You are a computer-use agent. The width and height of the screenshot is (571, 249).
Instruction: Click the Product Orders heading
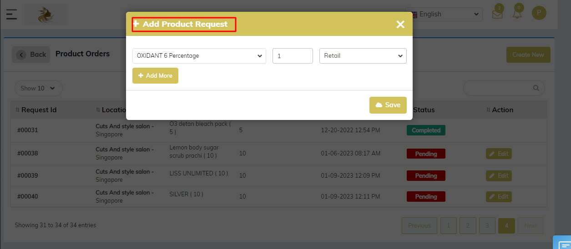[82, 54]
